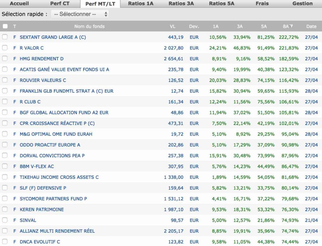Image resolution: width=322 pixels, height=246 pixels.
Task: Check the SEXTANT GRAND LARGE A (C) checkbox
Action: pyautogui.click(x=5, y=37)
